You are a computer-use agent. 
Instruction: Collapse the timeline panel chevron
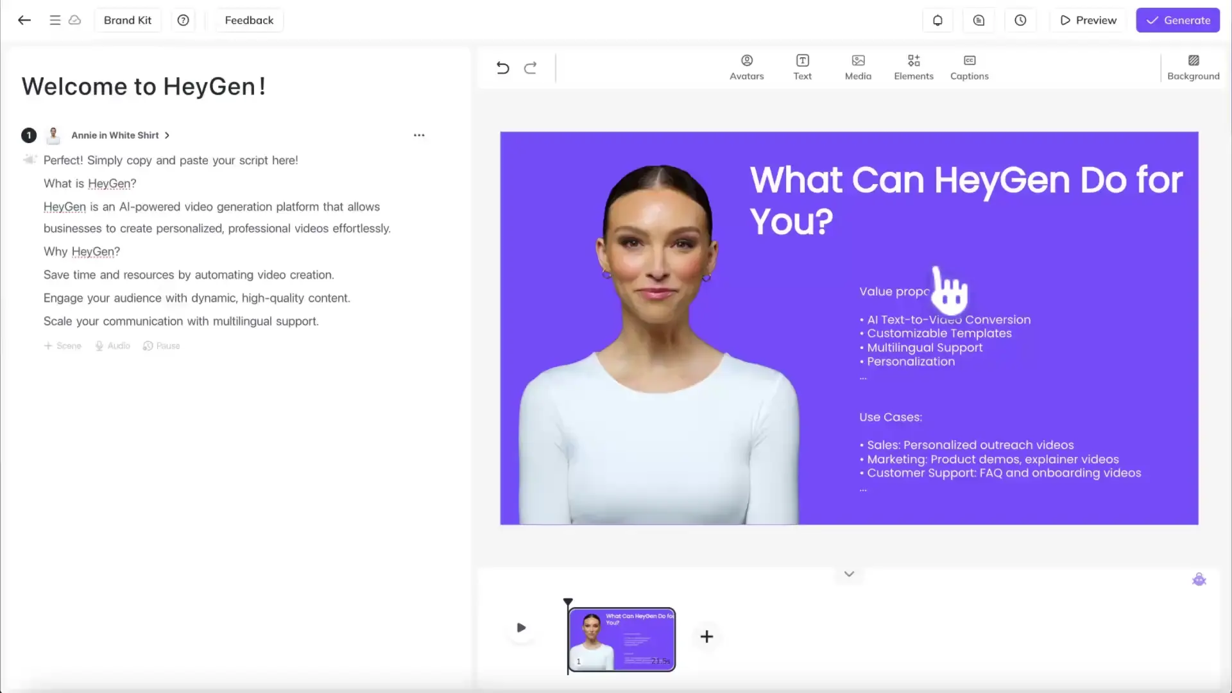(x=849, y=574)
